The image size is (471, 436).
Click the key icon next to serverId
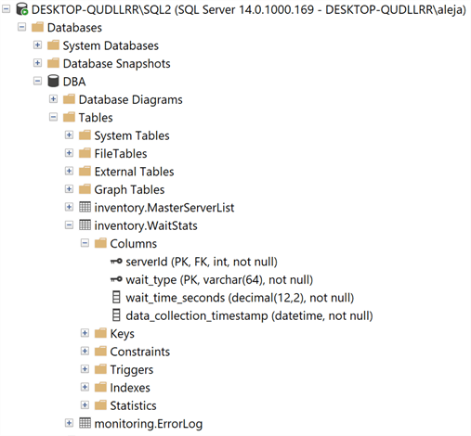tap(116, 262)
